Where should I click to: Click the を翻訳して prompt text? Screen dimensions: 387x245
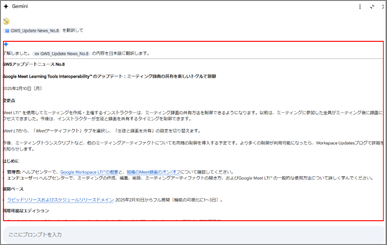[x=73, y=31]
